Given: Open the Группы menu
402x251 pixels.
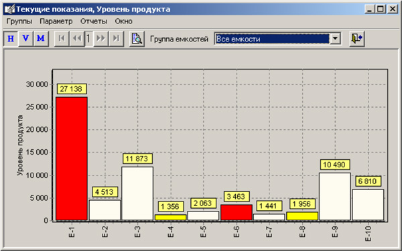Looking at the screenshot, I should point(19,21).
